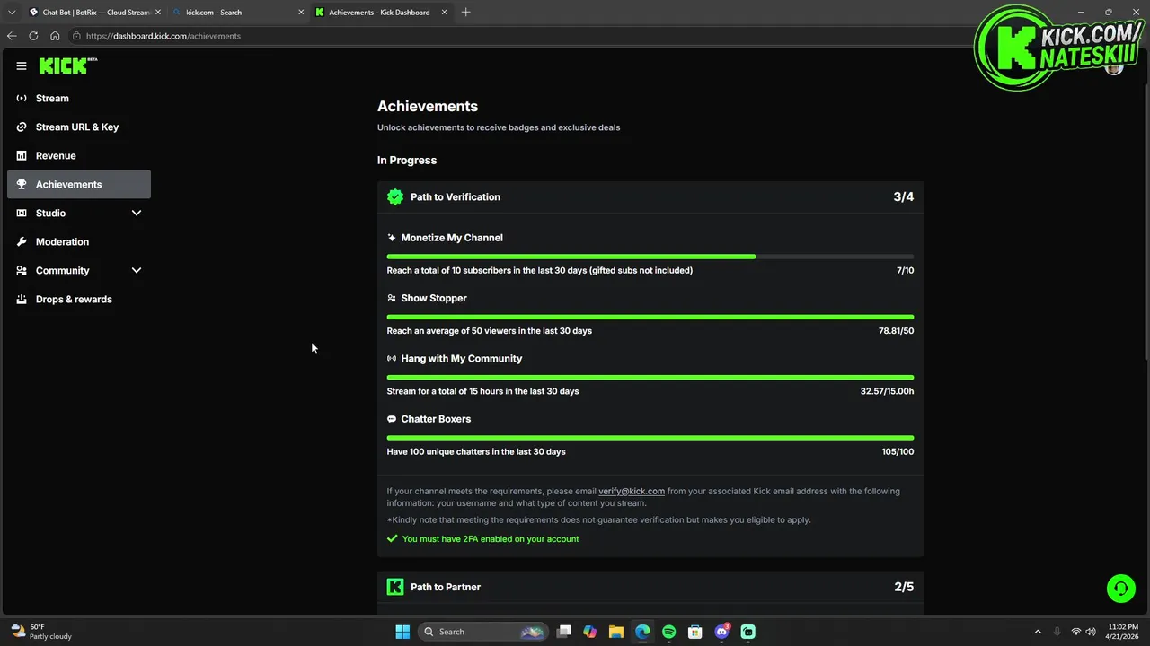Click the Path to Partner Kick icon
The image size is (1150, 646).
[395, 587]
